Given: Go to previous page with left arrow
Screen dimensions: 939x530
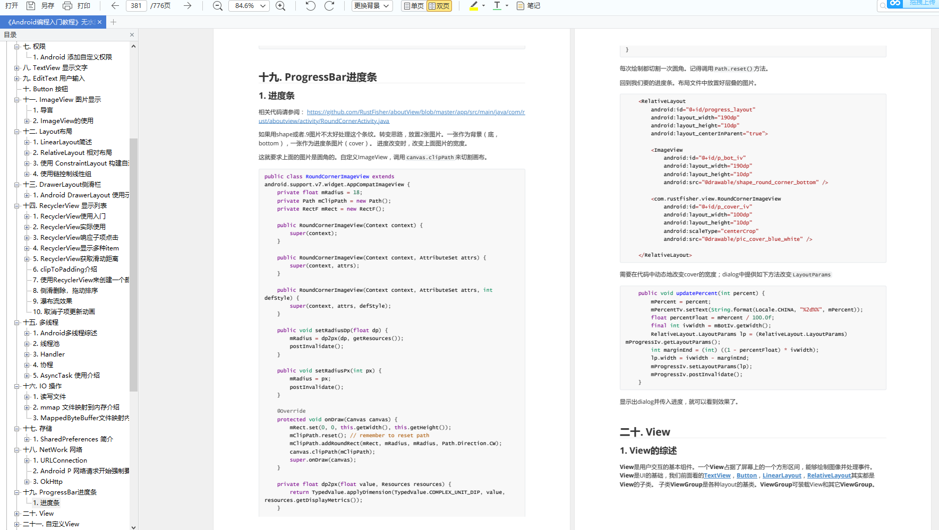Looking at the screenshot, I should (115, 6).
